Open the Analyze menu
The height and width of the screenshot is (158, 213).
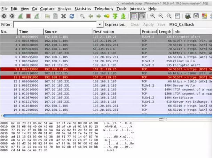(x=64, y=9)
